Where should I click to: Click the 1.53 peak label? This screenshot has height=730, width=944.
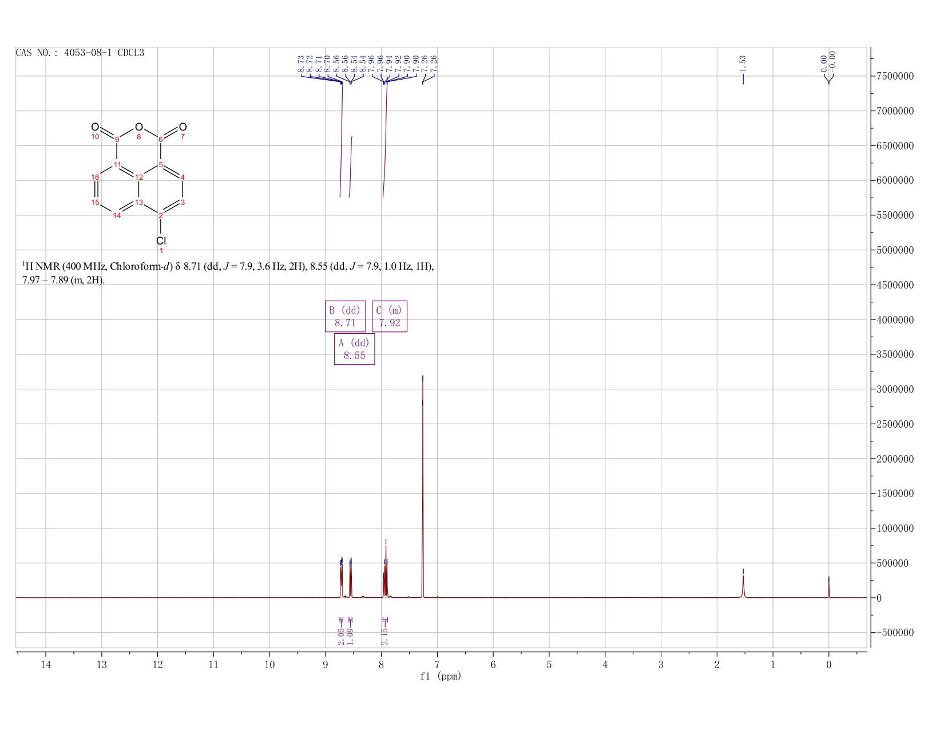click(743, 63)
